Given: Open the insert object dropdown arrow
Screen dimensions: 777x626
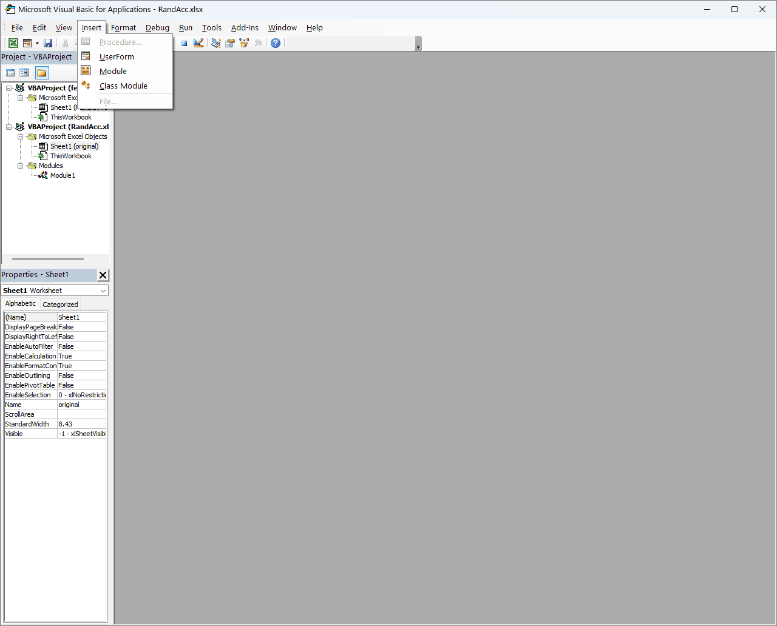Looking at the screenshot, I should pyautogui.click(x=37, y=43).
